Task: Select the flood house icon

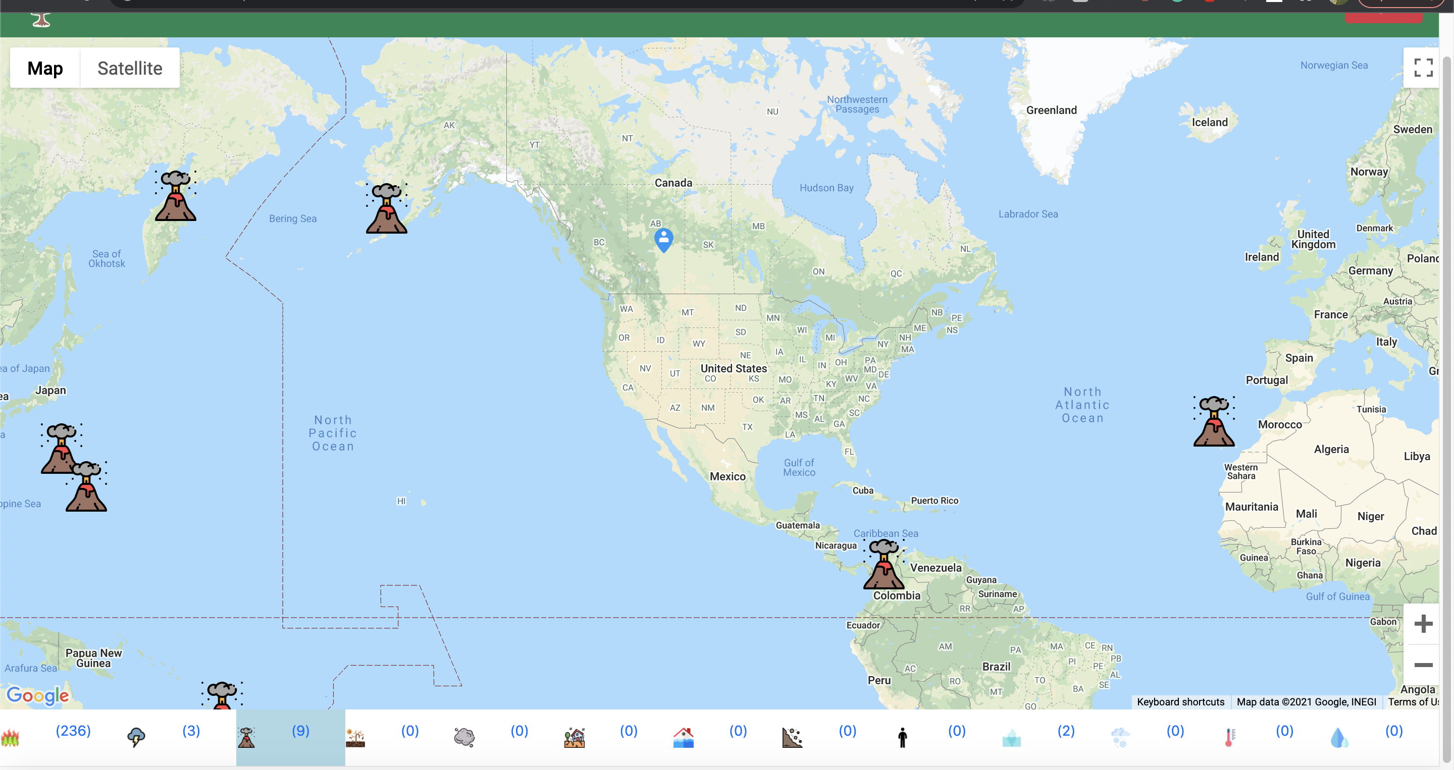Action: pos(683,737)
